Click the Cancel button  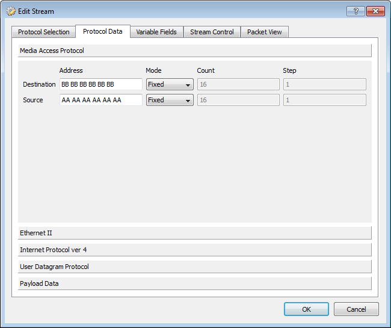coord(356,309)
